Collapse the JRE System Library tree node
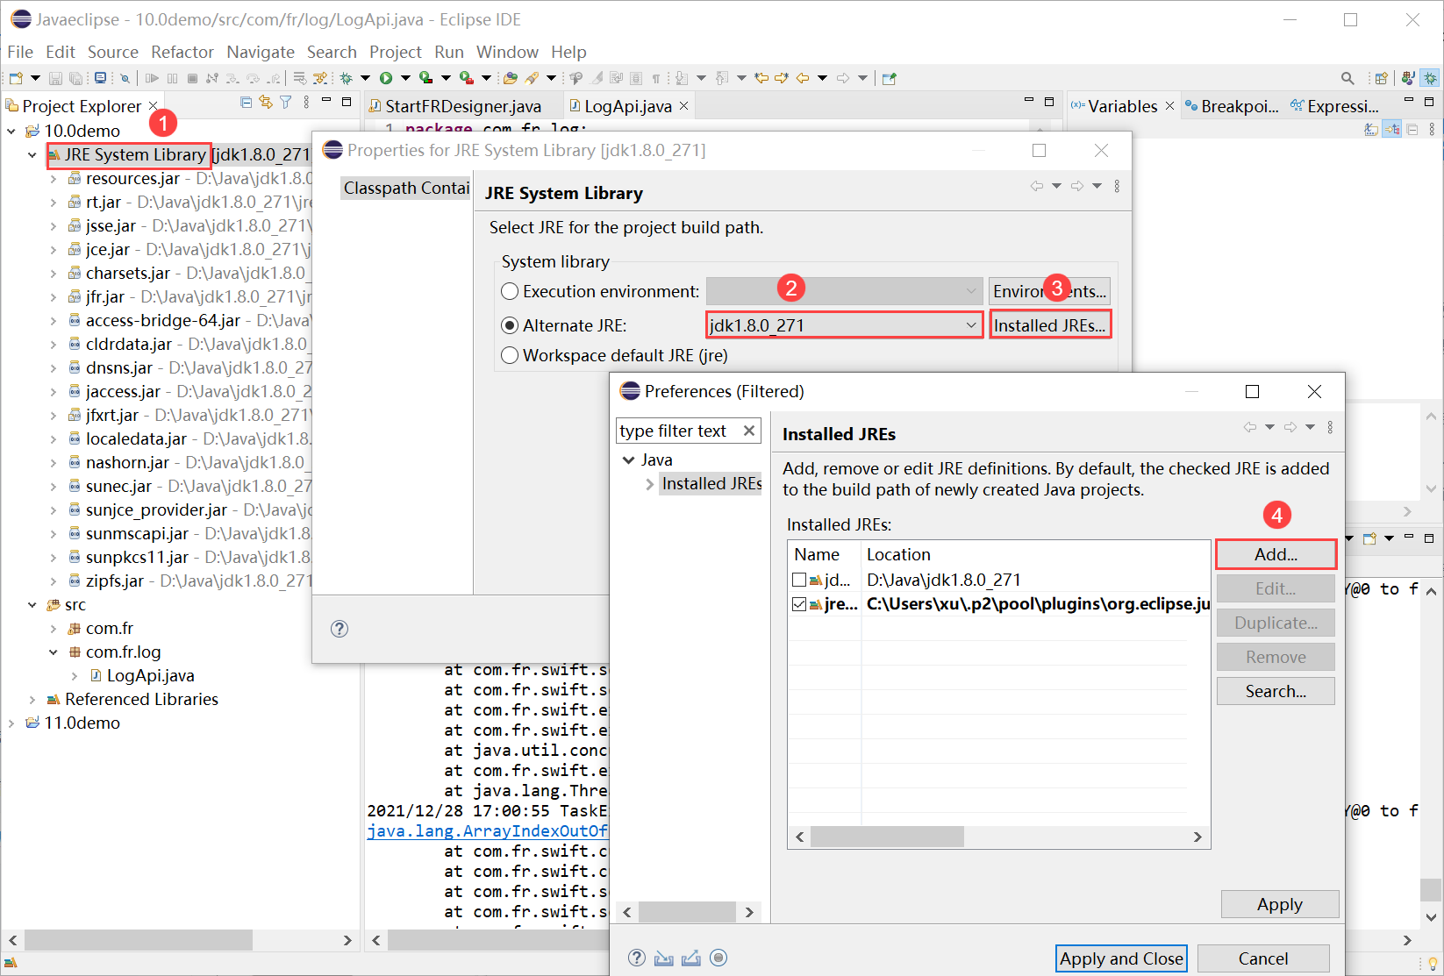 pyautogui.click(x=32, y=155)
